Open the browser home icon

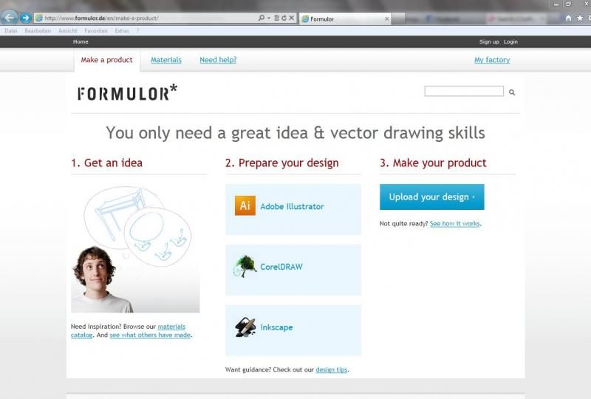(x=568, y=18)
